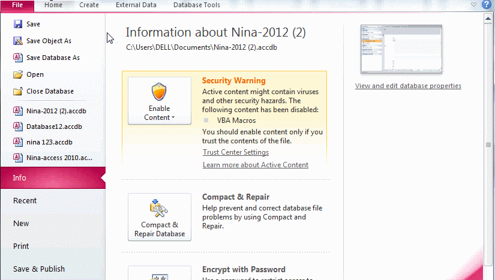Click the Save Object As icon

(17, 41)
